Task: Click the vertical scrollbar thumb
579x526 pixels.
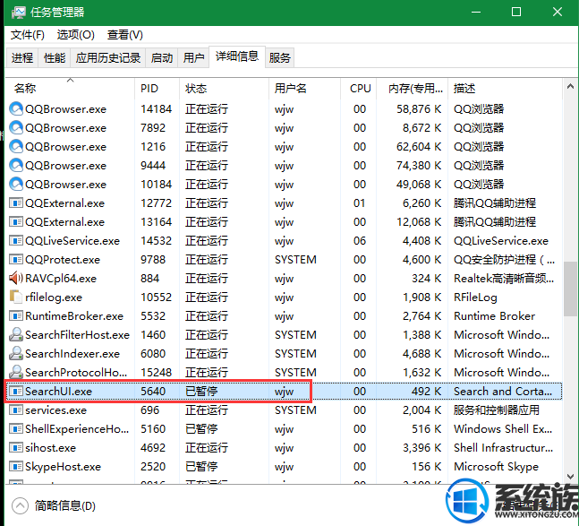Action: click(570, 289)
